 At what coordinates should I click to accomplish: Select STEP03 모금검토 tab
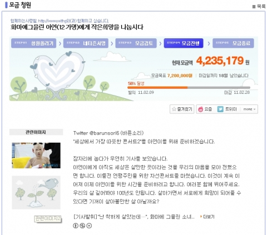(x=136, y=43)
